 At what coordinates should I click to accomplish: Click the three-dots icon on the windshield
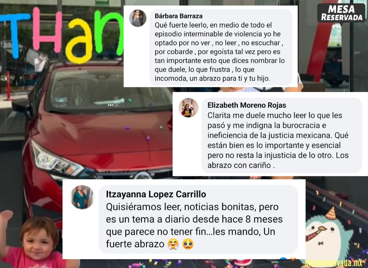pyautogui.click(x=110, y=105)
